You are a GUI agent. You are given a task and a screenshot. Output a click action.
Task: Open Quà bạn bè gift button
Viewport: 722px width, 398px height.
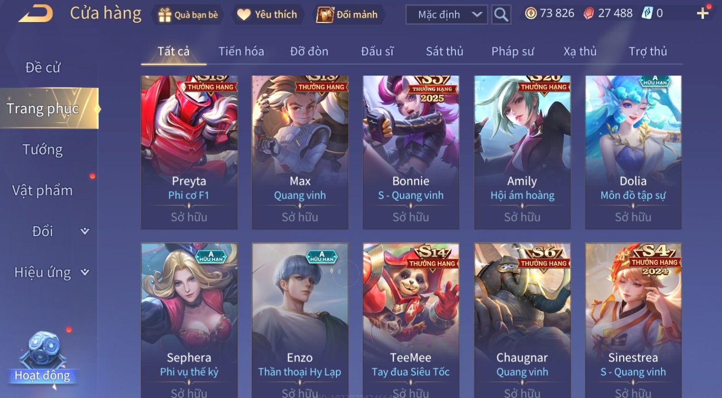coord(188,15)
